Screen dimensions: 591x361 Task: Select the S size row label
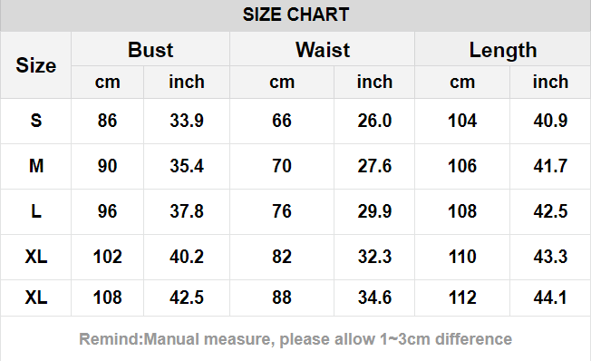(x=36, y=121)
